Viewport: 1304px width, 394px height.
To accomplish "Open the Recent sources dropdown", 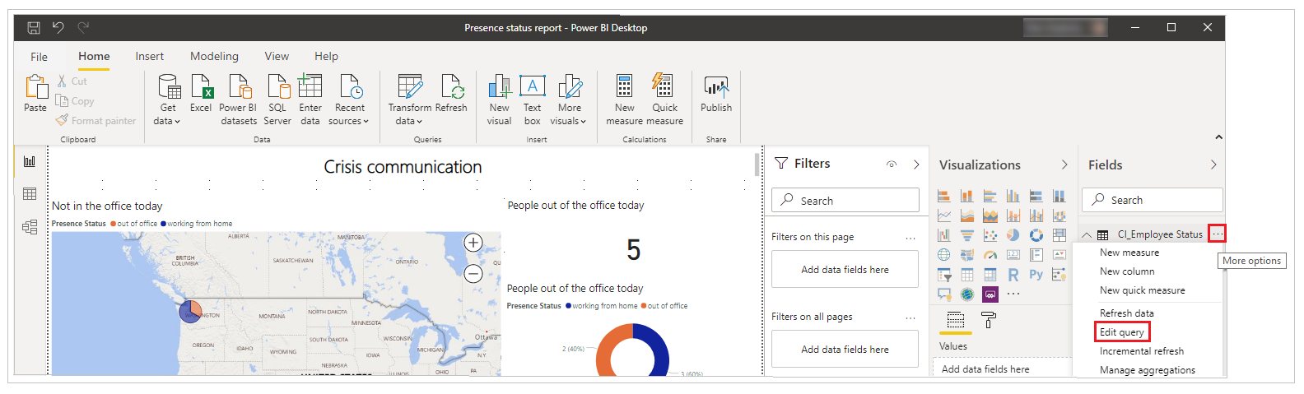I will [349, 100].
